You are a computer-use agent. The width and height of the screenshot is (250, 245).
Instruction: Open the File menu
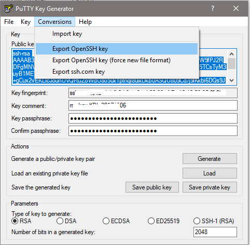pyautogui.click(x=9, y=22)
